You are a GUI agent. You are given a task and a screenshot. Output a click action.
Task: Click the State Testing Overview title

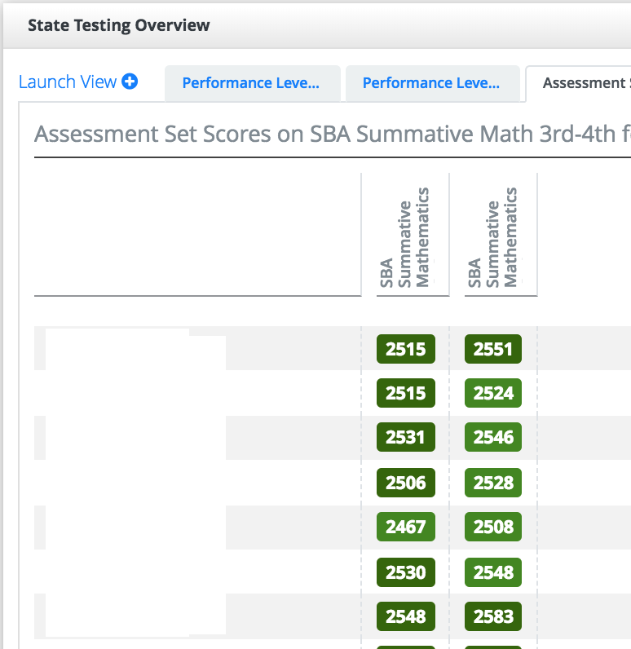[119, 25]
